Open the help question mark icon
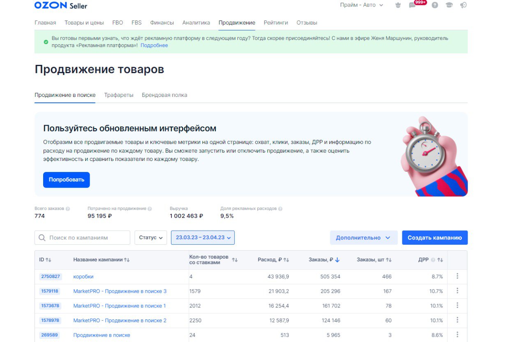Screen dimensions: 526x342 pyautogui.click(x=435, y=5)
